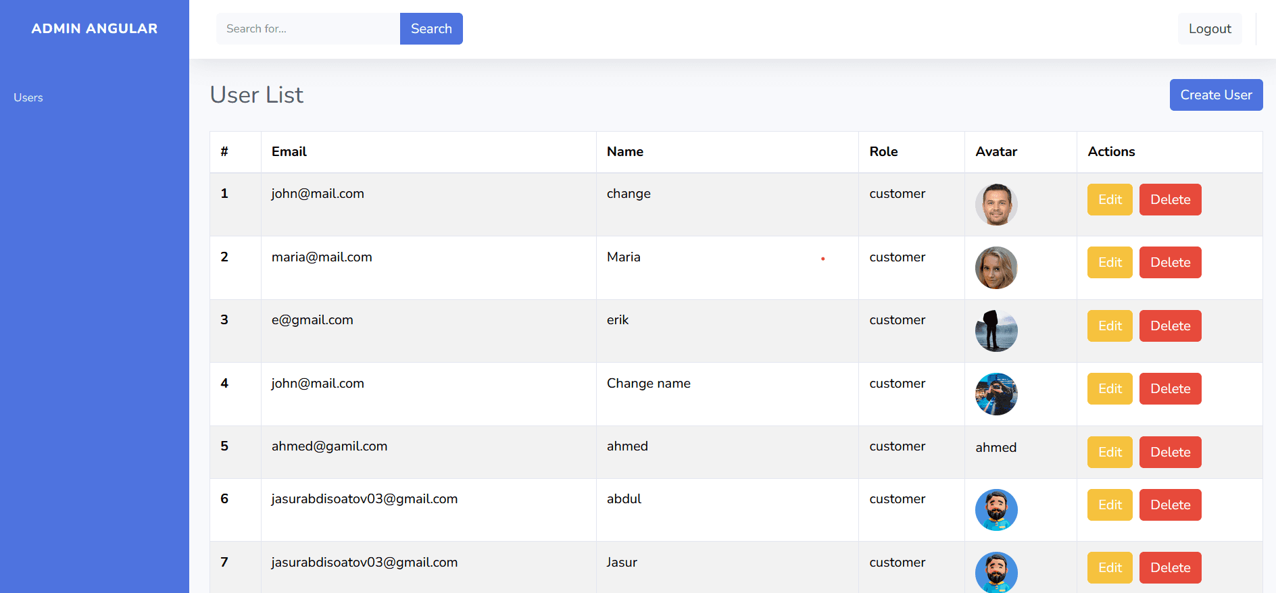Click the Logout button
The width and height of the screenshot is (1276, 593).
click(1210, 28)
